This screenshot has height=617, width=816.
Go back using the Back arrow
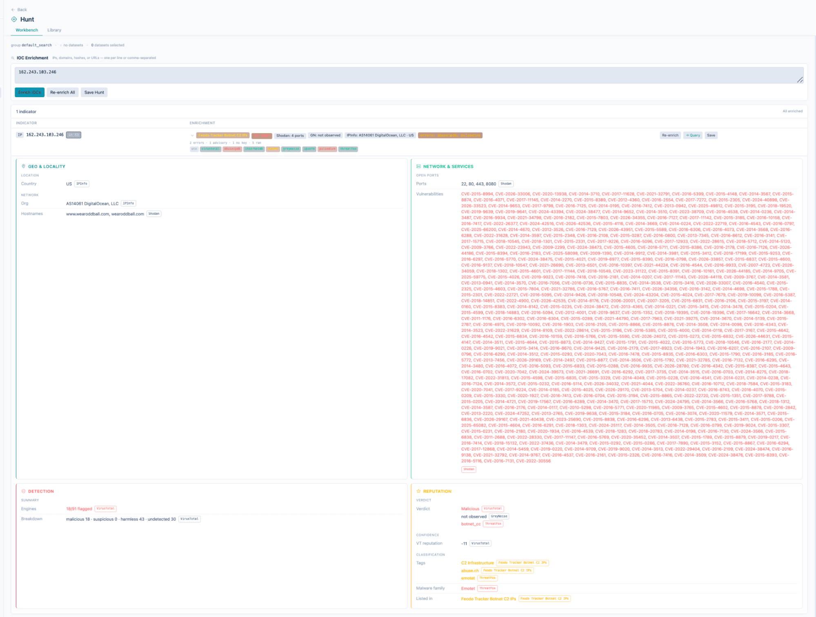pos(19,9)
